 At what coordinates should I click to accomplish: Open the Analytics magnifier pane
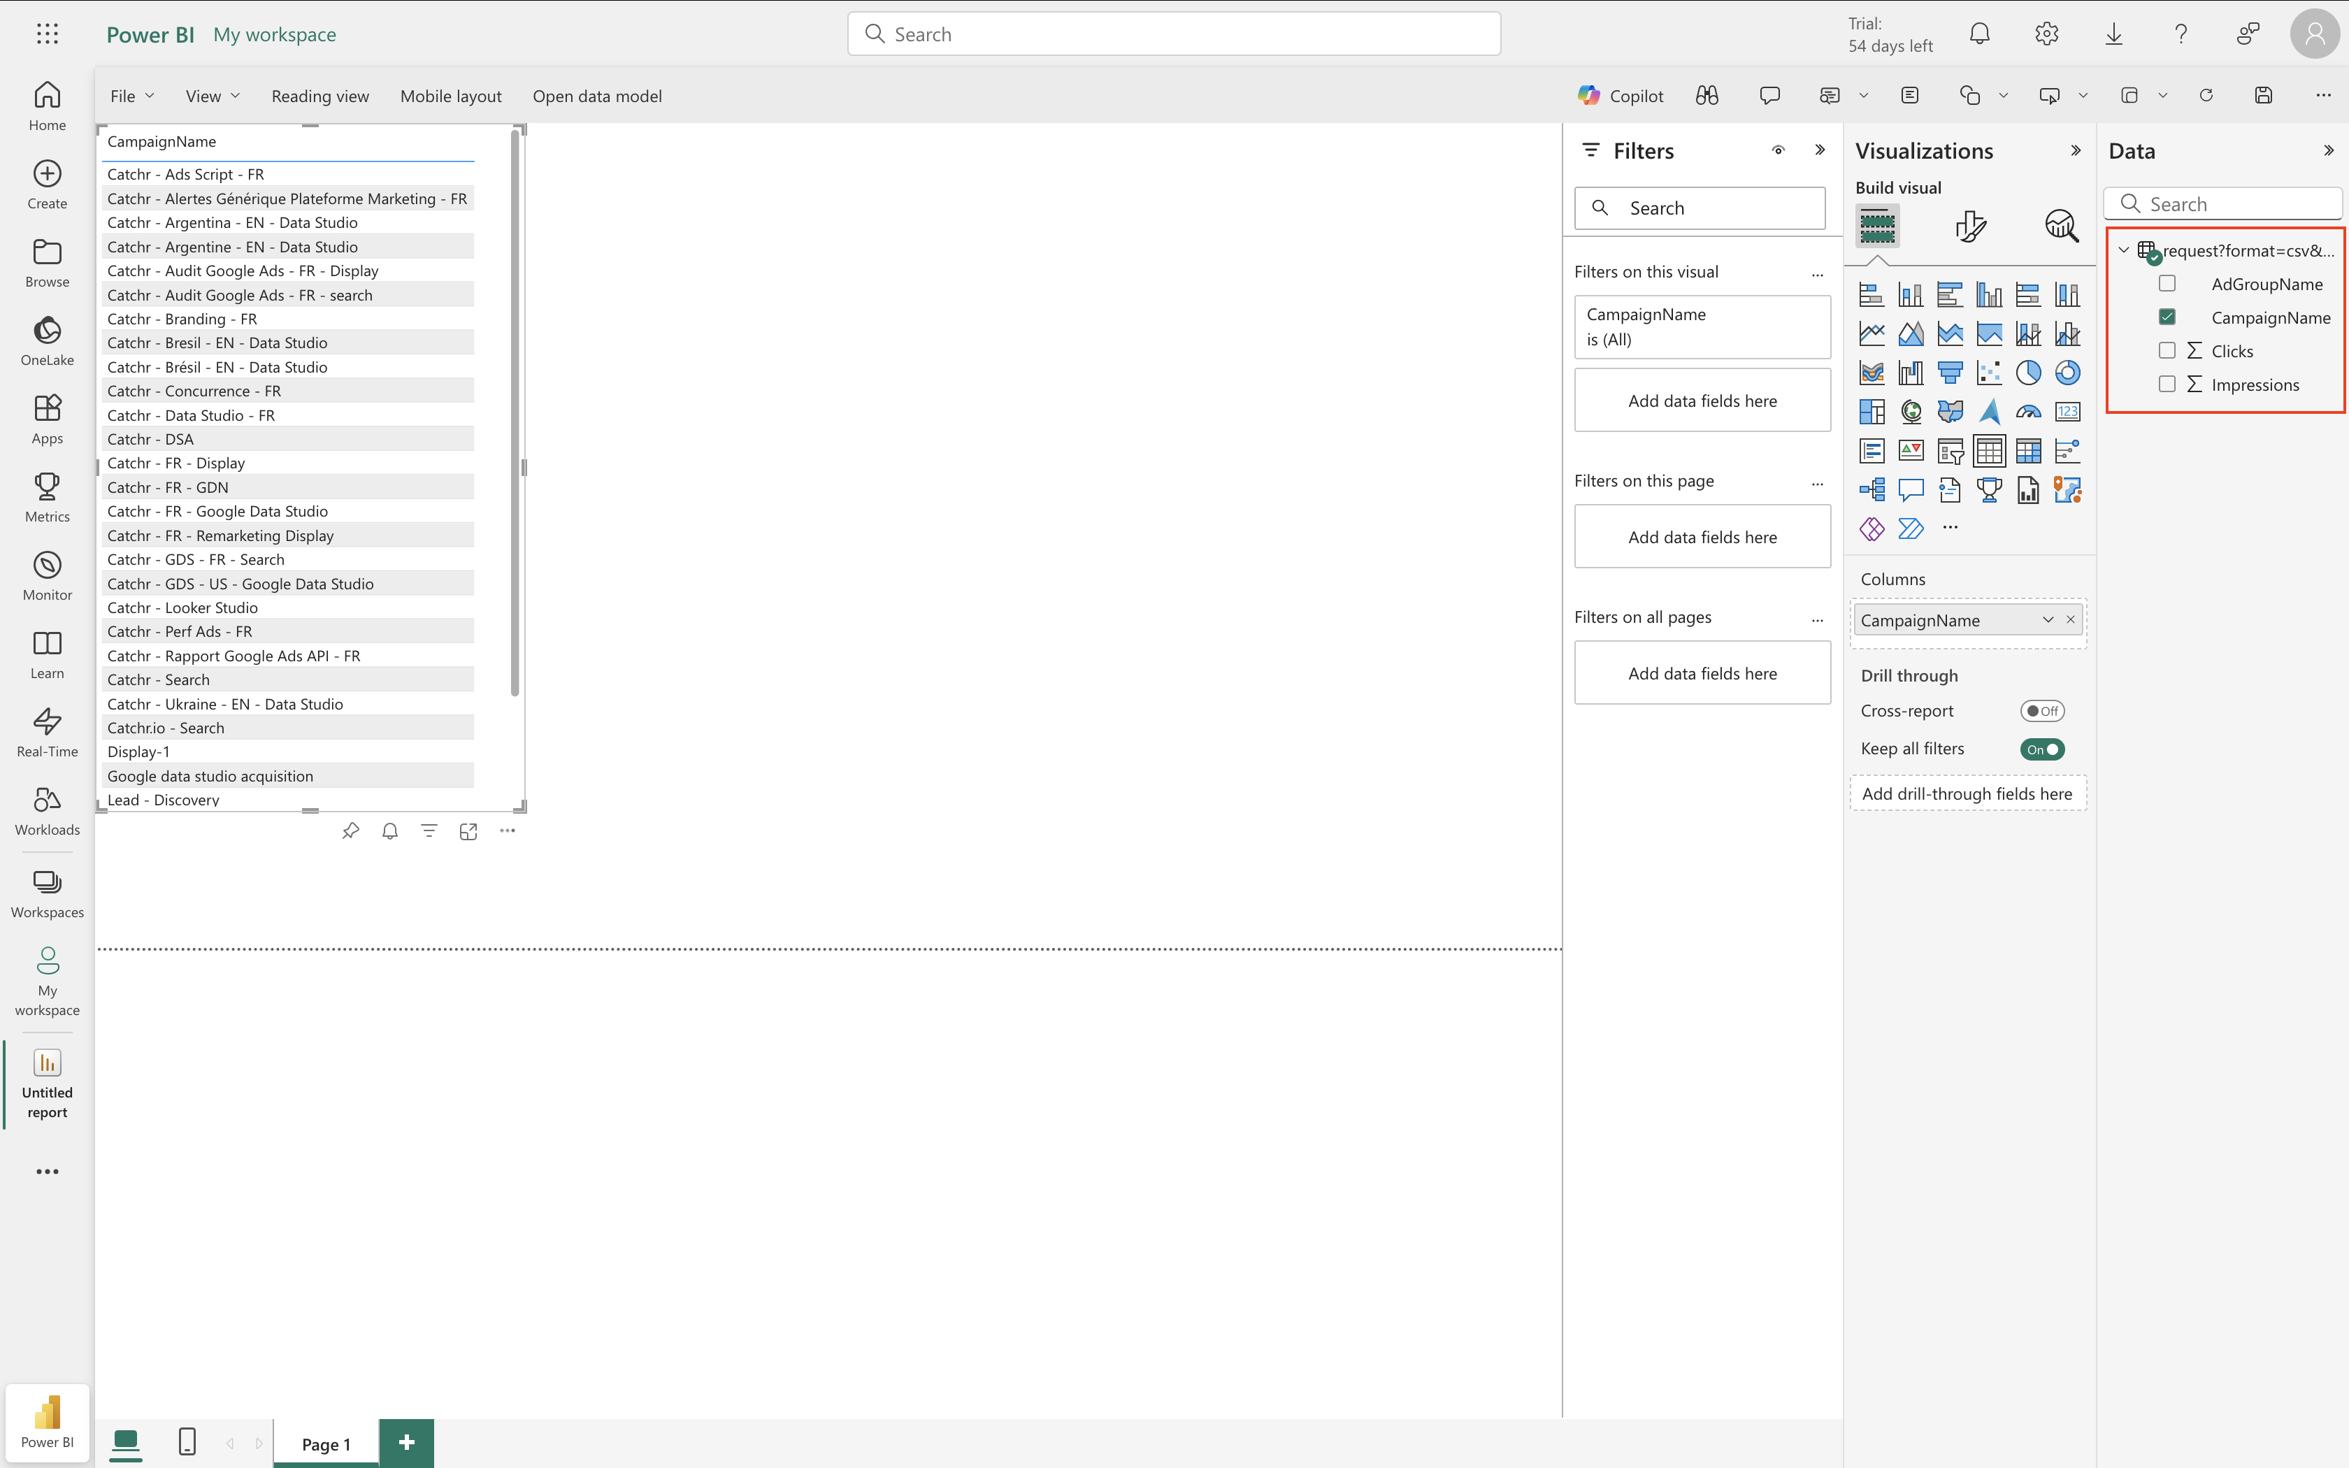pyautogui.click(x=2061, y=226)
